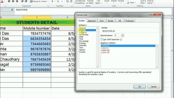Decrease decimal places in ribbon
The image size is (174, 98).
pyautogui.click(x=71, y=1)
